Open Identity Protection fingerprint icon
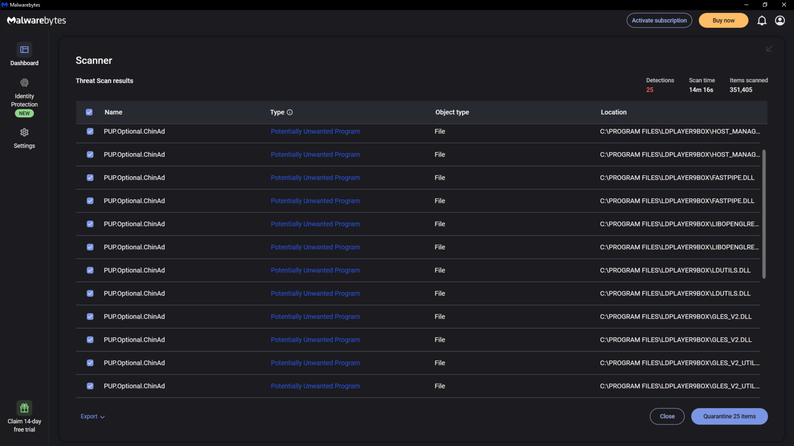 [24, 83]
